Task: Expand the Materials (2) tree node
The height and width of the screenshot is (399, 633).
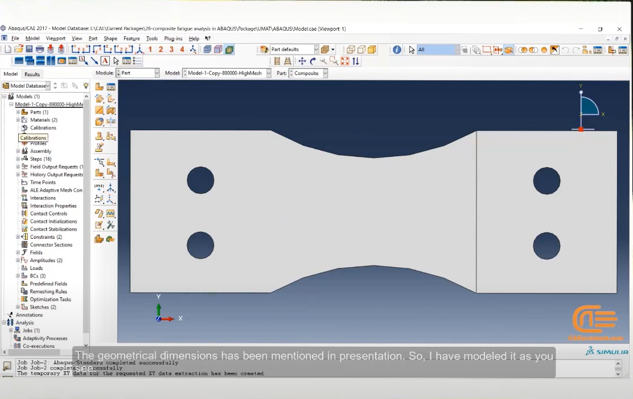Action: point(18,120)
